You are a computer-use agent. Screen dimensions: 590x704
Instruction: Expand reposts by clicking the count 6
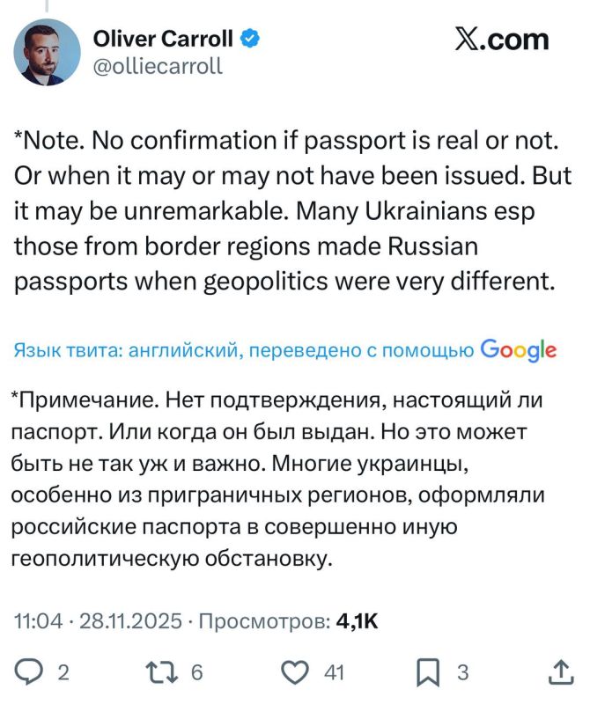[195, 671]
